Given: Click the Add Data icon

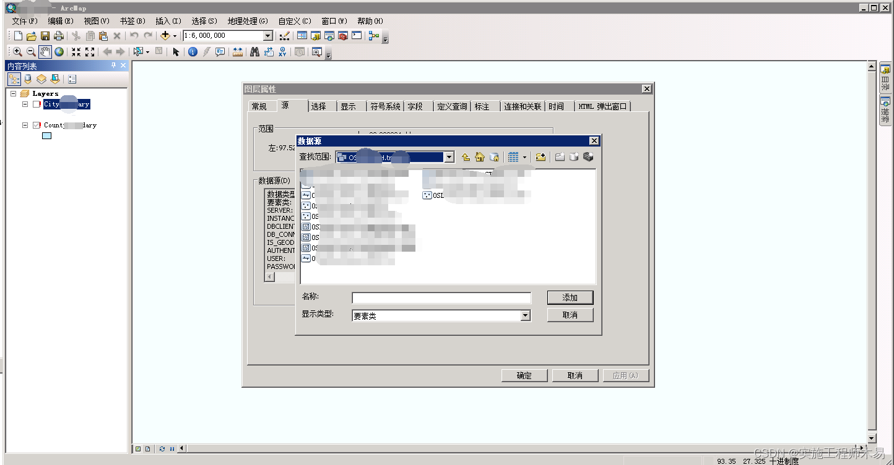Looking at the screenshot, I should 165,36.
